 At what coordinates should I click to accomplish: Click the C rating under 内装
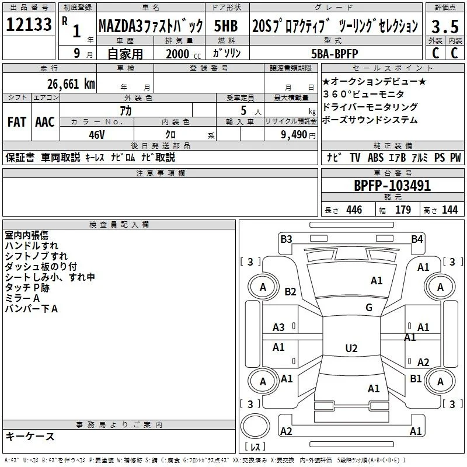pos(455,53)
